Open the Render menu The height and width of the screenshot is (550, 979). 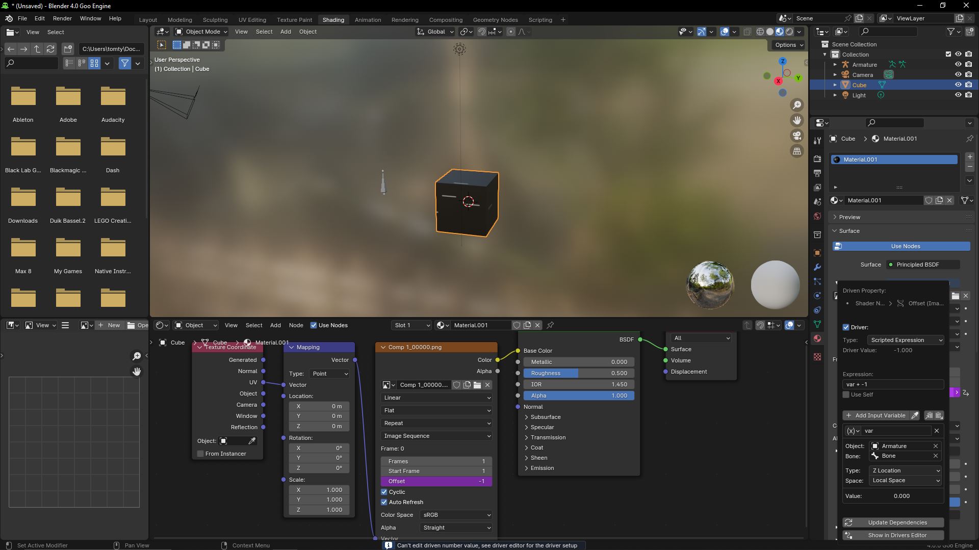click(62, 18)
